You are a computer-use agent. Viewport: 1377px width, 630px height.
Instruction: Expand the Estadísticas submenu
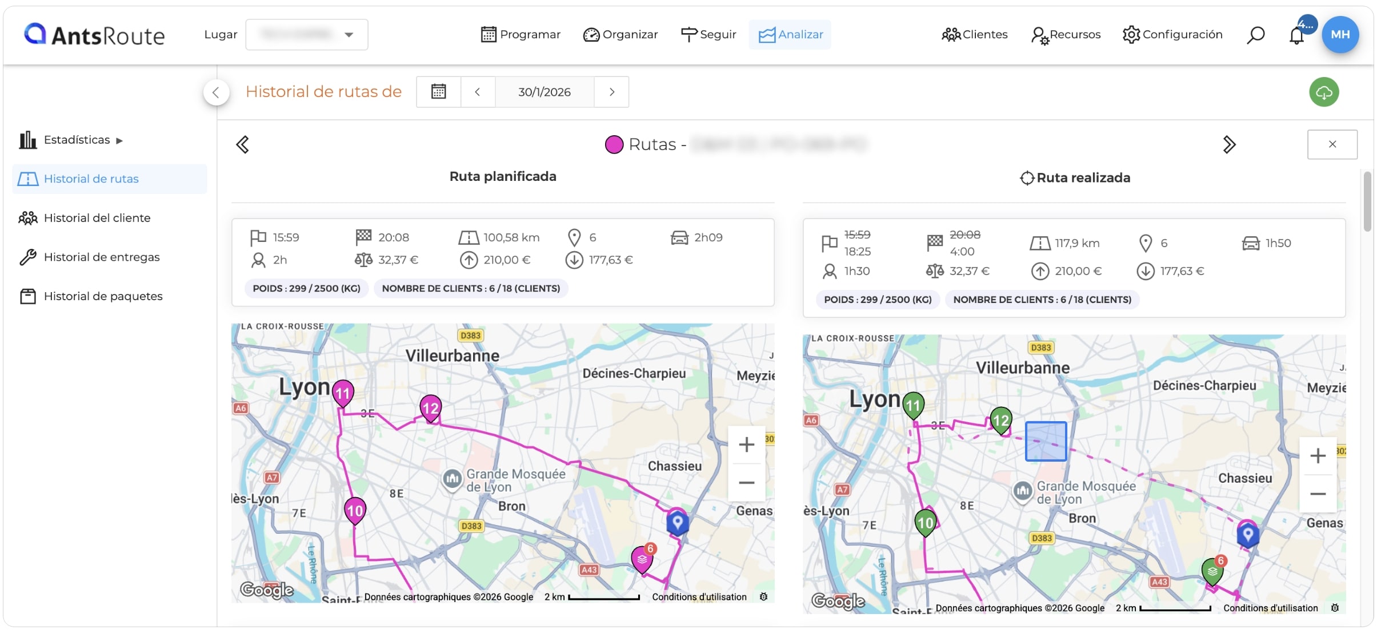[71, 140]
